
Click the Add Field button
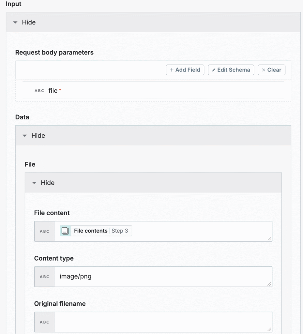[185, 70]
